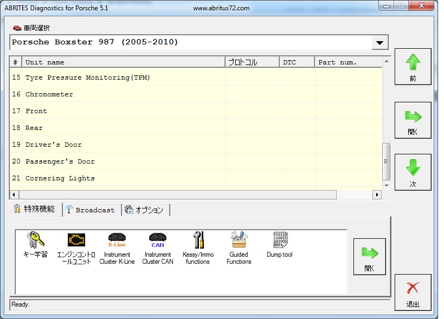Screen dimensions: 444x319
Task: Minimize the ABRITES Diagnostics window
Action: (x=387, y=5)
